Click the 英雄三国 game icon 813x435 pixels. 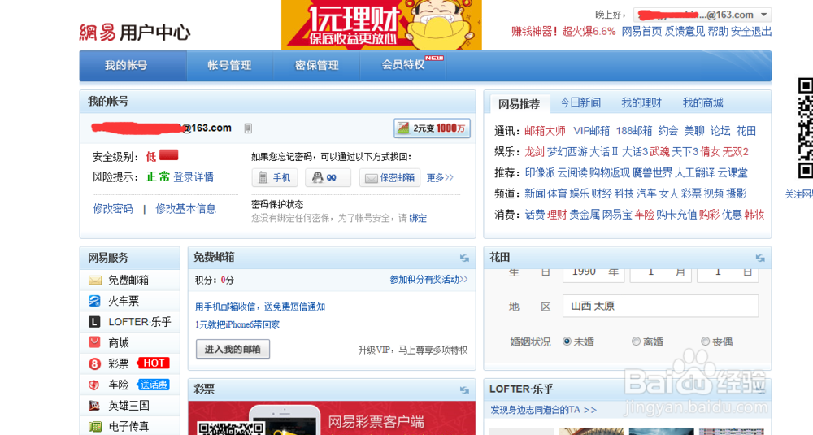tap(93, 406)
